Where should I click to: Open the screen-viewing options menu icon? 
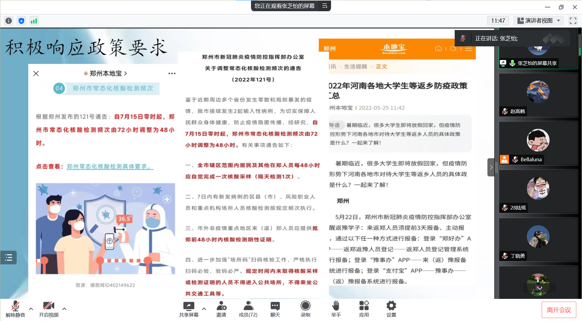tap(325, 6)
